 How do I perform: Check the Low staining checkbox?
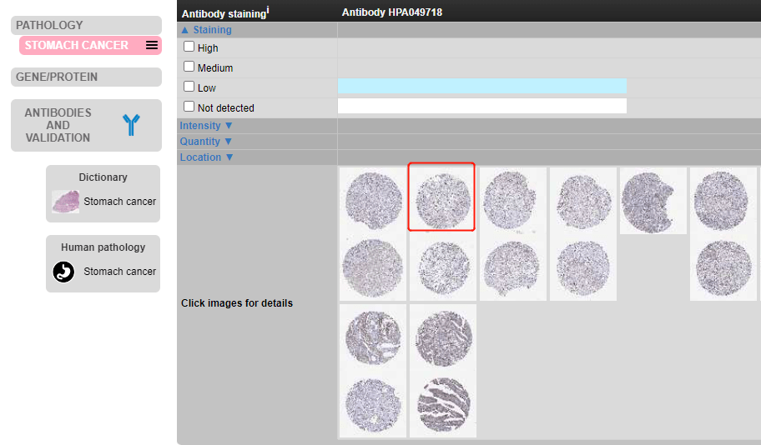click(189, 87)
